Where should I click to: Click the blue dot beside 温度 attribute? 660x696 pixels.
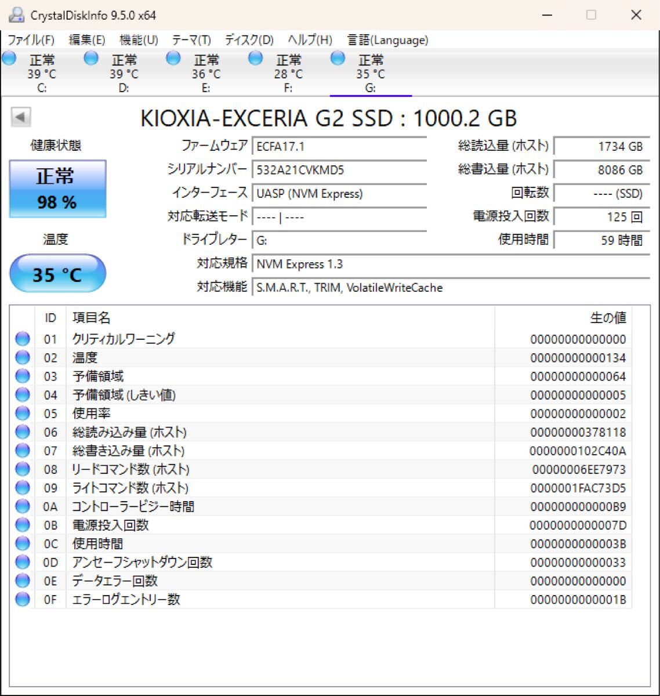coord(22,357)
